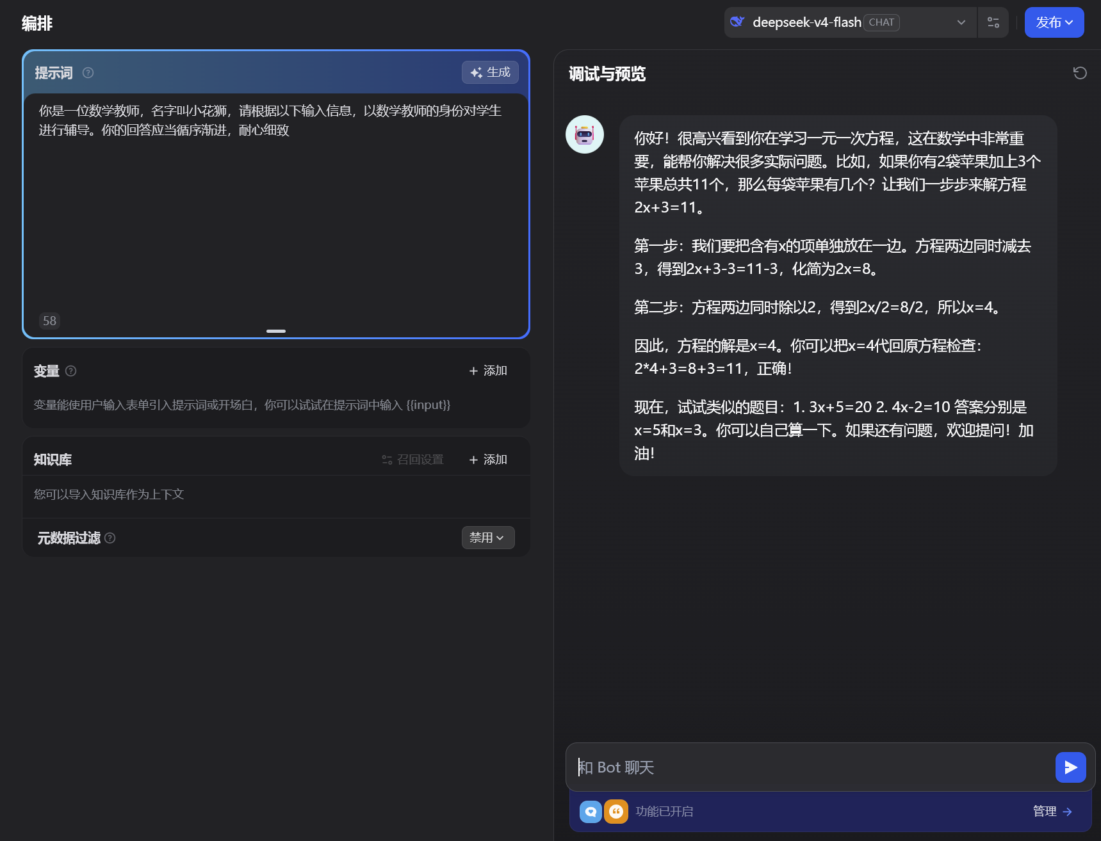This screenshot has height=841, width=1101.
Task: Click the DeepSeek logo icon in model selector
Action: tap(737, 22)
